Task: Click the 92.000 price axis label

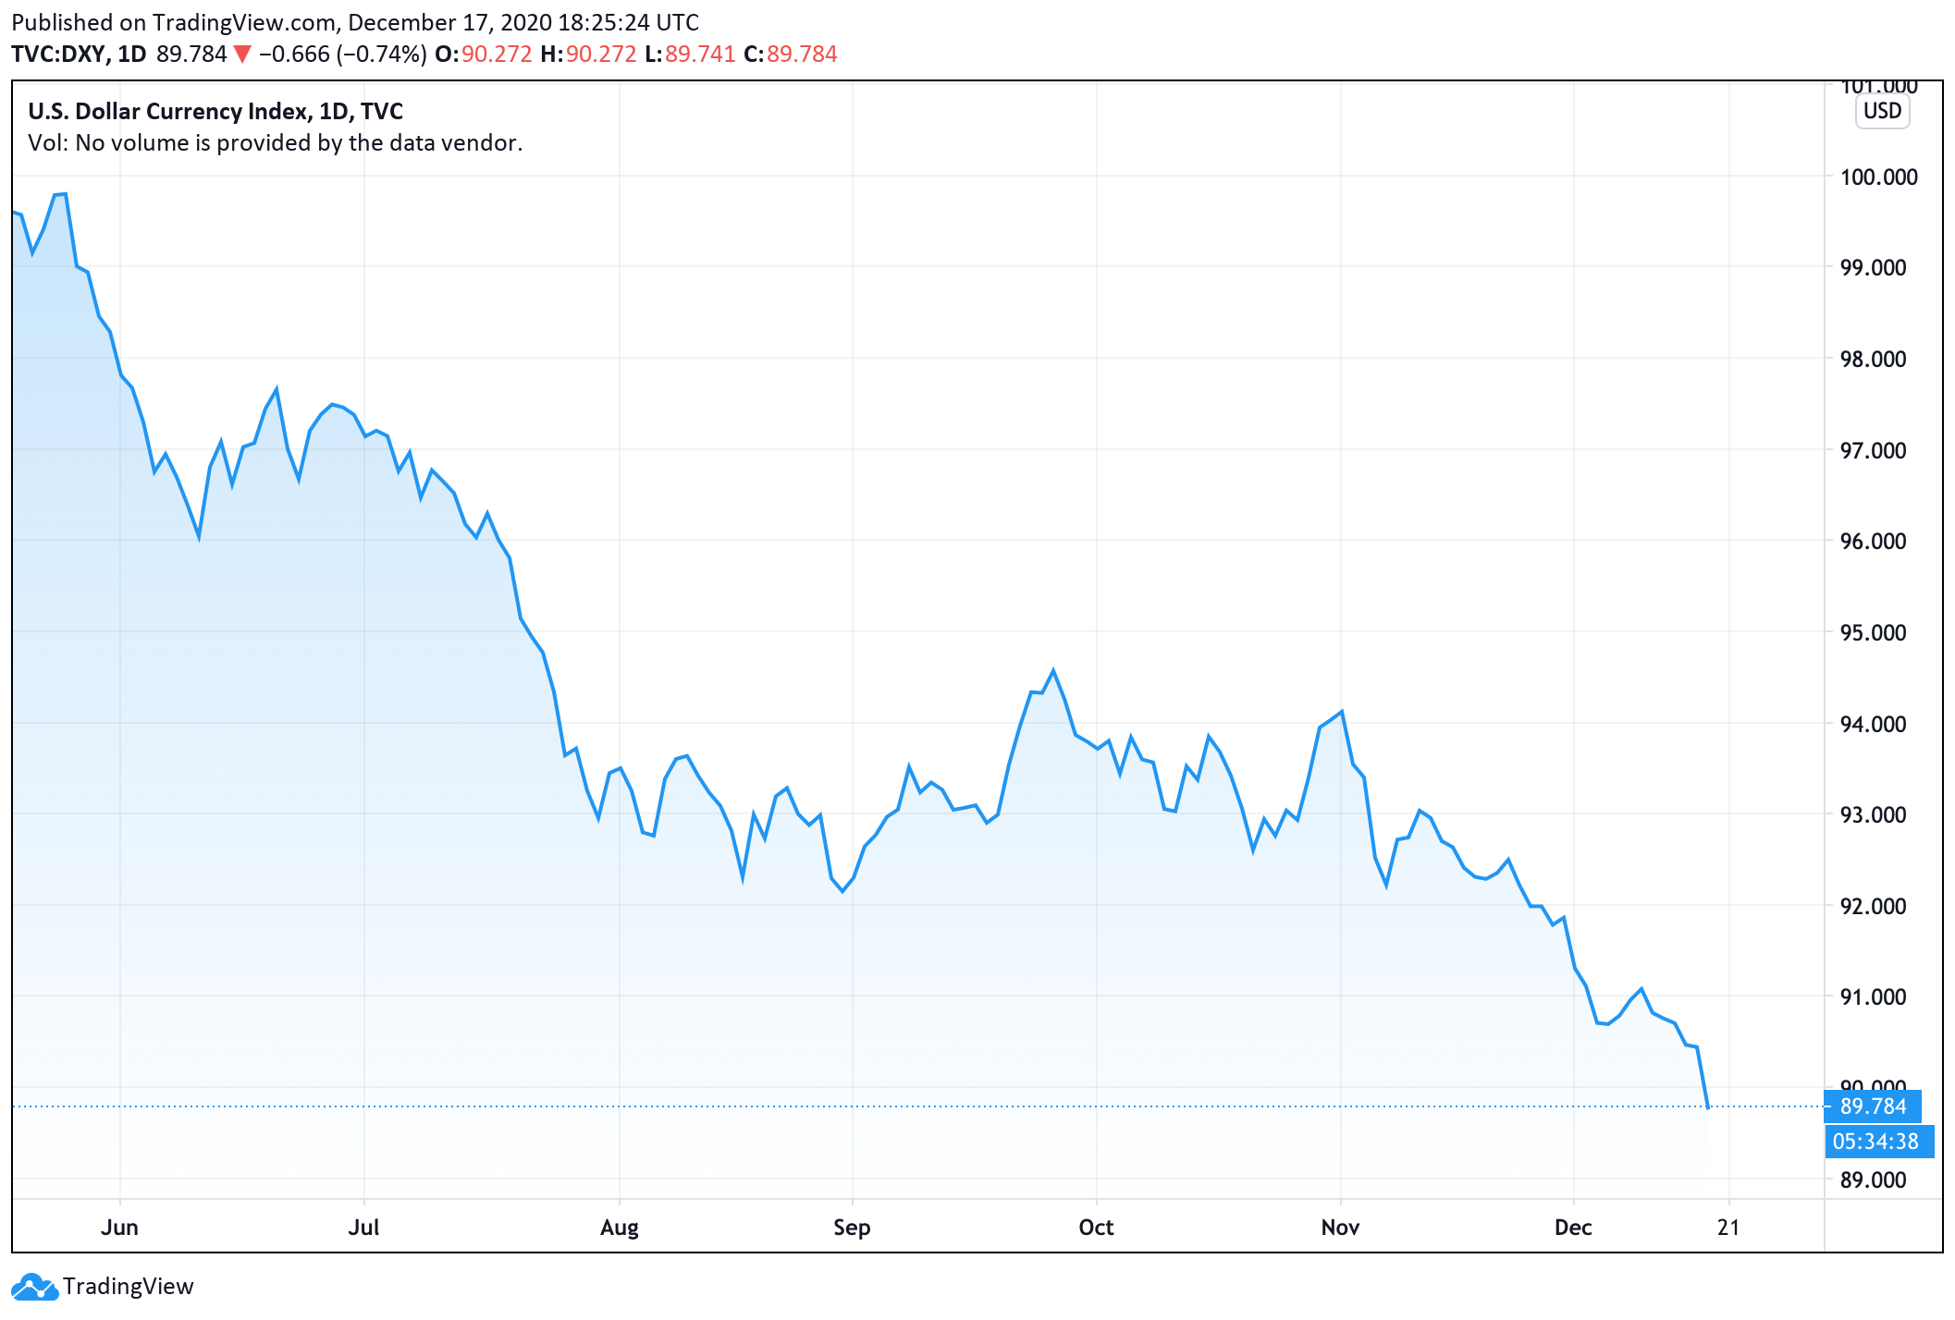Action: point(1874,907)
